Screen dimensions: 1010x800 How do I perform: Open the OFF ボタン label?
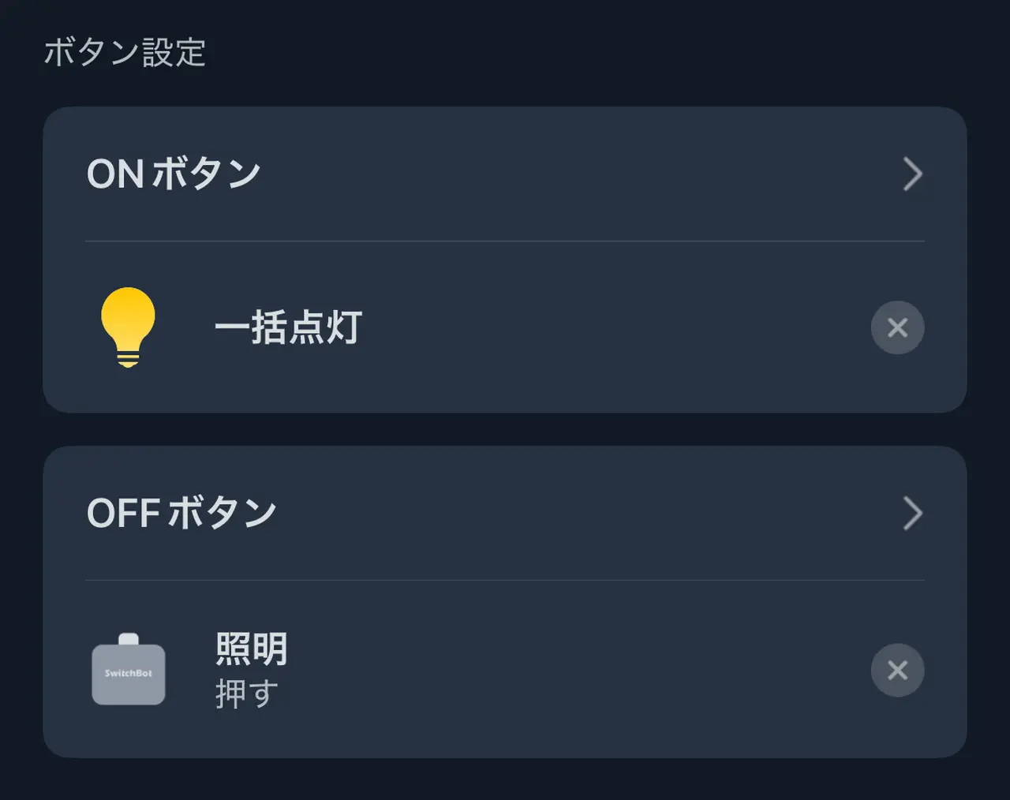181,514
